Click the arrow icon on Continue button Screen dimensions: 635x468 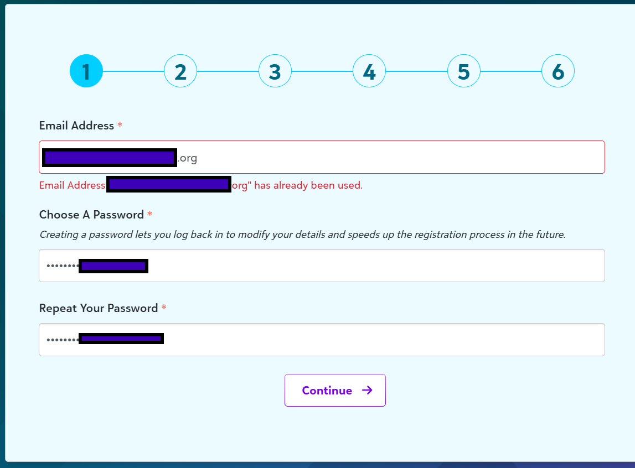pos(368,390)
